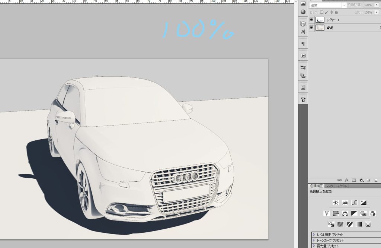
Task: Toggle lock transparent pixels
Action: (x=322, y=12)
